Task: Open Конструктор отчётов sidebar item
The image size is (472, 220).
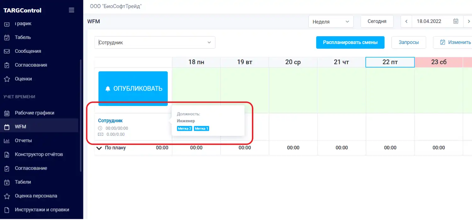Action: point(39,154)
